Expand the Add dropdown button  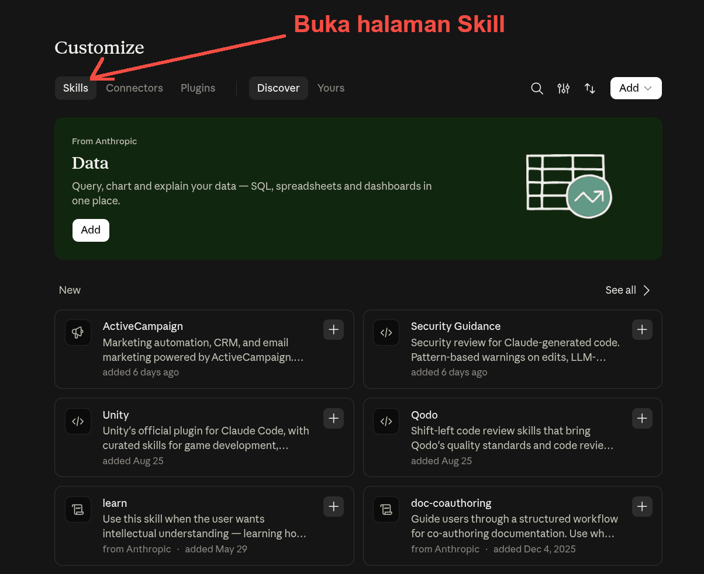coord(636,88)
